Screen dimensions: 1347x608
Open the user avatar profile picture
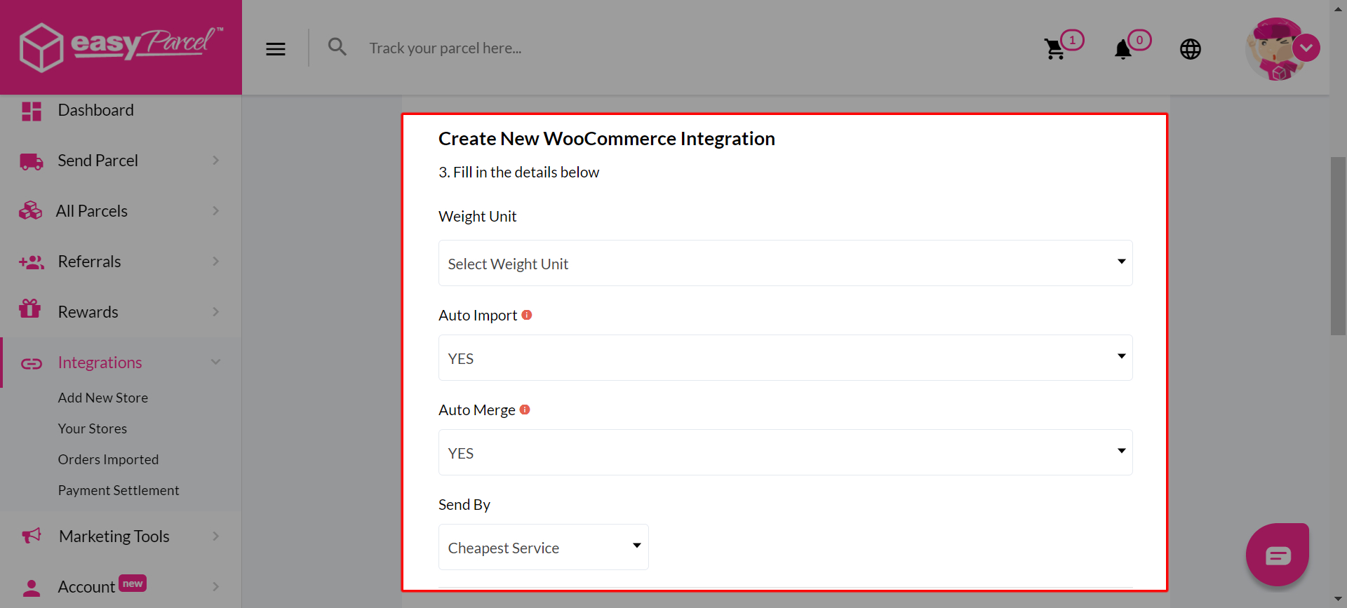tap(1276, 49)
